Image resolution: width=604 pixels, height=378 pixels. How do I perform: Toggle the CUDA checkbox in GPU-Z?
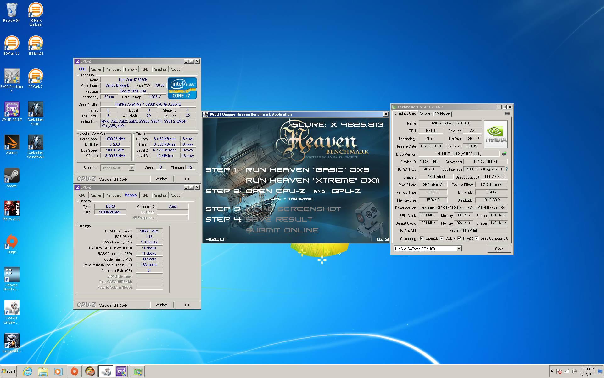(x=442, y=238)
